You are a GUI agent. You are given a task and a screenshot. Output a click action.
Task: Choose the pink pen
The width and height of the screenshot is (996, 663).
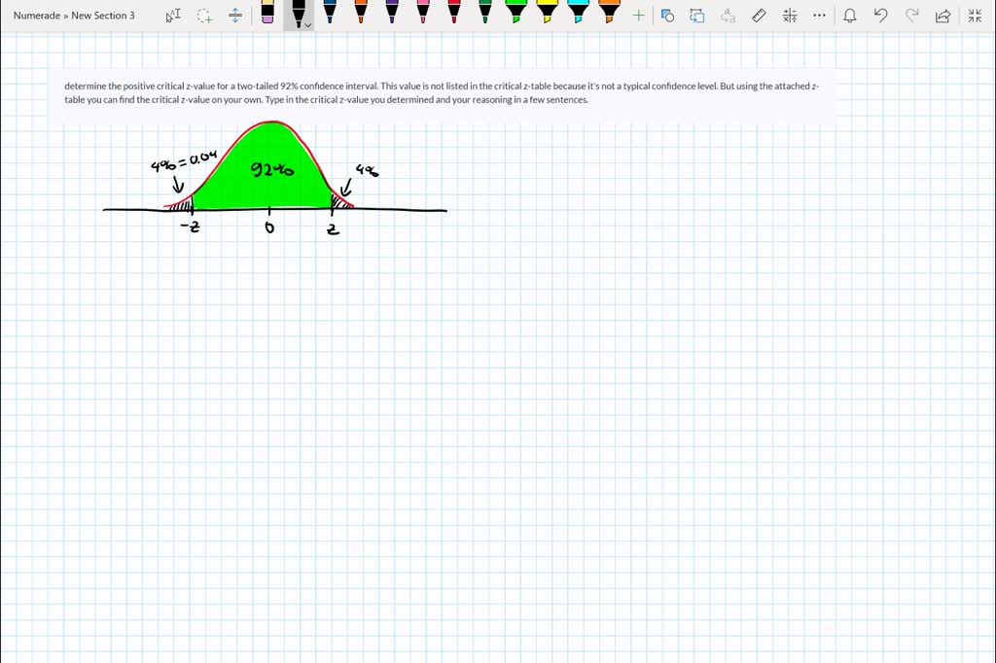[423, 12]
